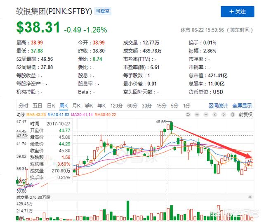Screen dimensions: 264x222
Task: Click the 成交量 270.80万股 volume label
Action: coord(33,197)
